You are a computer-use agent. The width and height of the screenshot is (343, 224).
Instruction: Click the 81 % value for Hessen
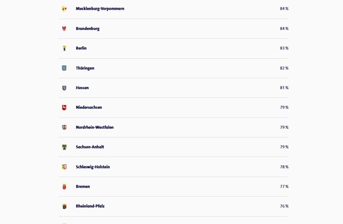(x=284, y=88)
